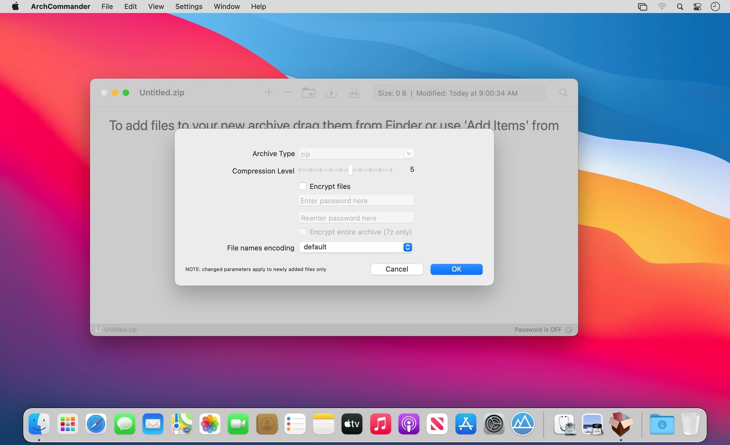Open the Archive Type dropdown
The height and width of the screenshot is (445, 730).
[356, 154]
